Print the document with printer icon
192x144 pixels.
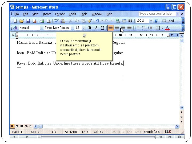click(x=42, y=21)
